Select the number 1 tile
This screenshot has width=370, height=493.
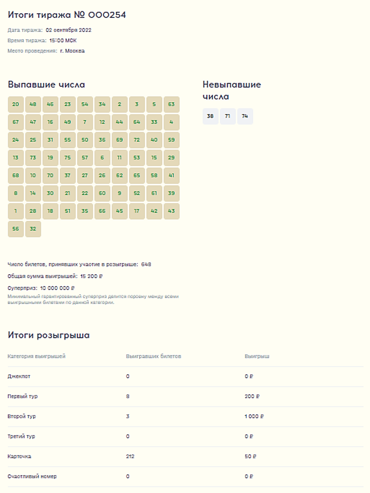pos(16,211)
